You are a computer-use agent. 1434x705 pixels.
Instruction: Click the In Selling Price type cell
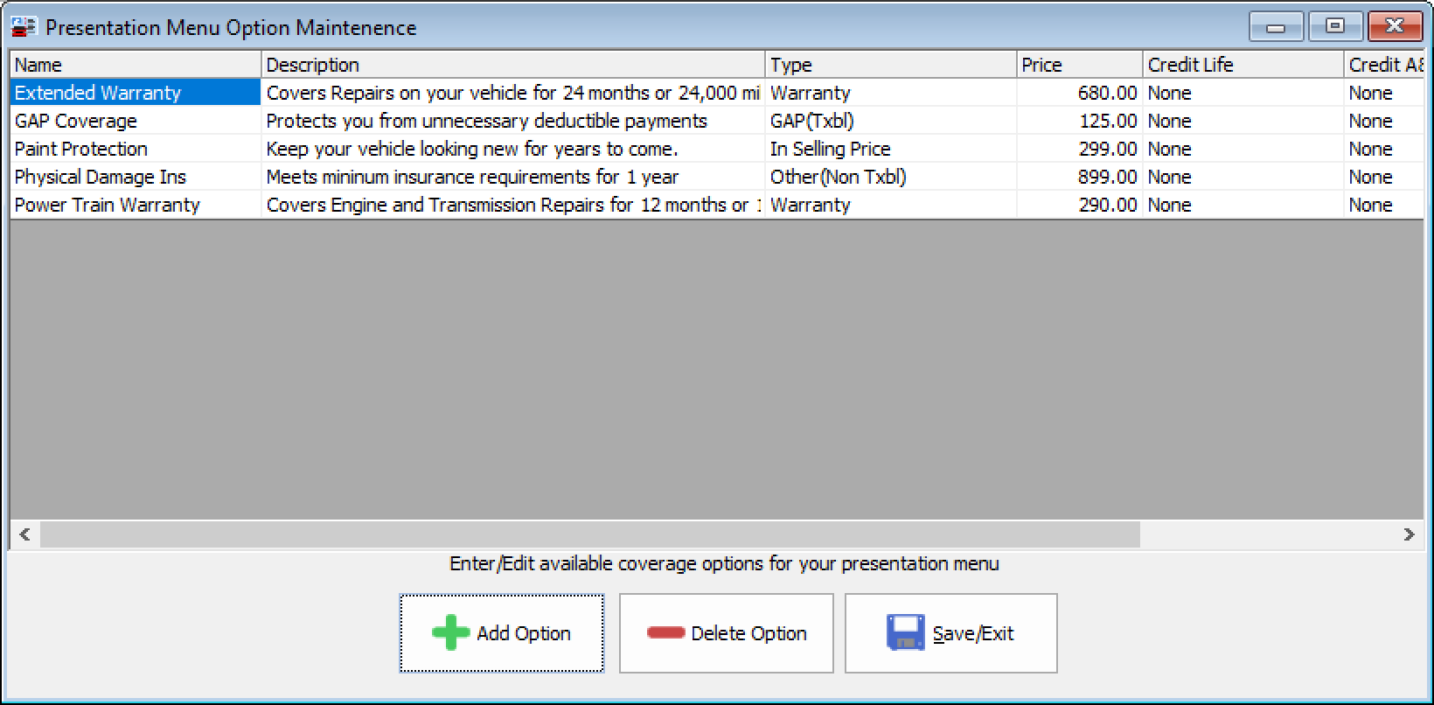pos(830,149)
